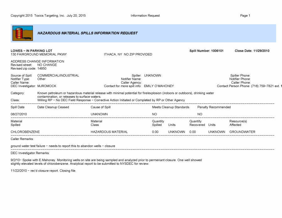Click the Hazardous Material Spills Information Request heading

(x=87, y=33)
